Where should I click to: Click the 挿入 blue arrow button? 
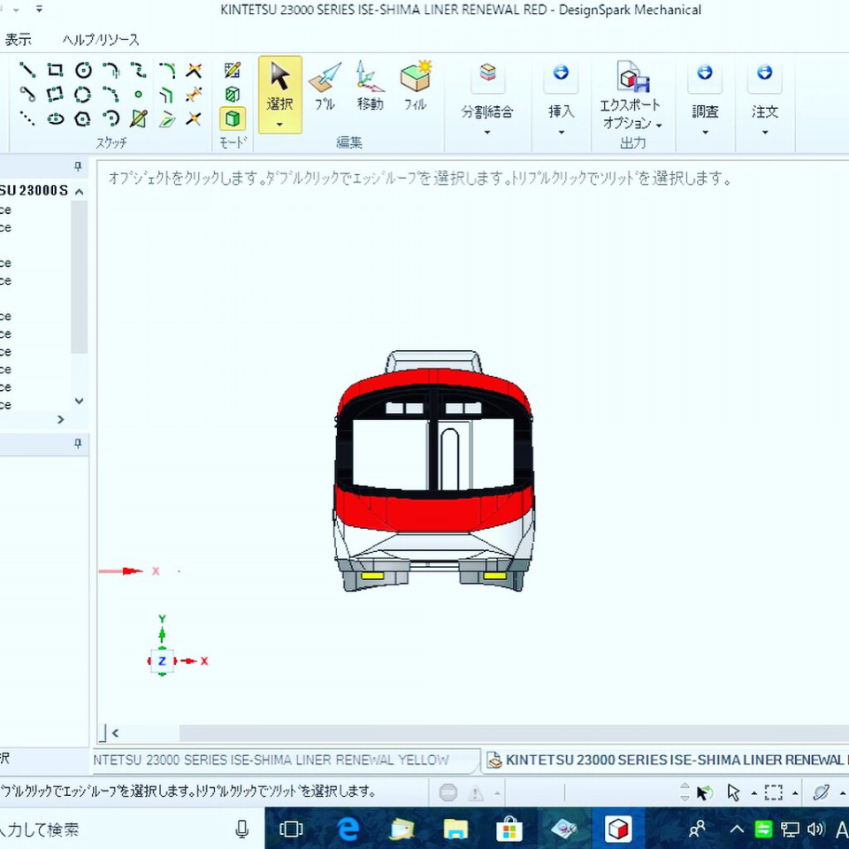click(x=561, y=72)
